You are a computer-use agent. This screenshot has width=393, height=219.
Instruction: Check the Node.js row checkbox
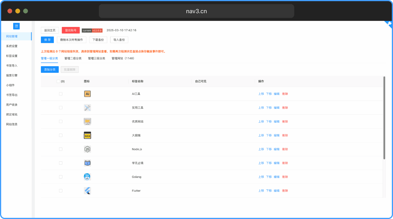[x=61, y=149]
